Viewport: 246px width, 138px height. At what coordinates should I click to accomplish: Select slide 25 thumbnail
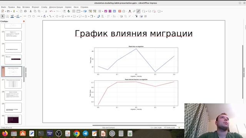pos(13,59)
